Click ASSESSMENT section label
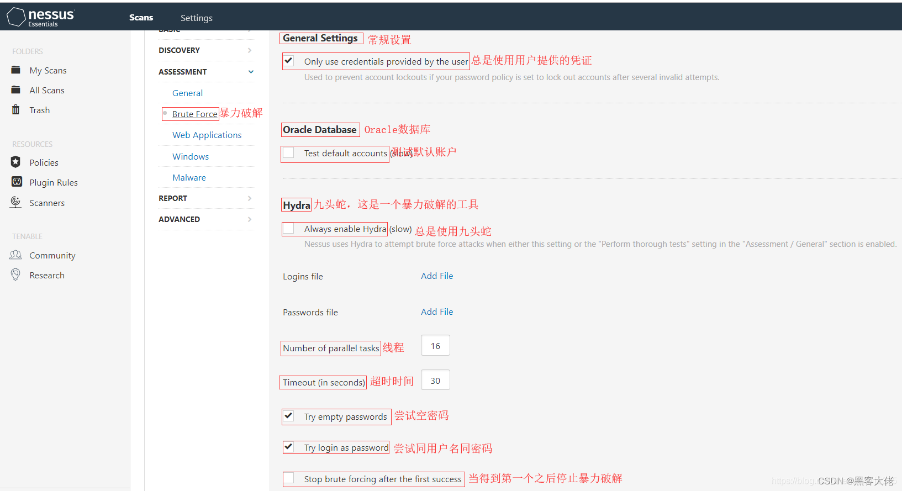Viewport: 902px width, 491px height. [182, 72]
